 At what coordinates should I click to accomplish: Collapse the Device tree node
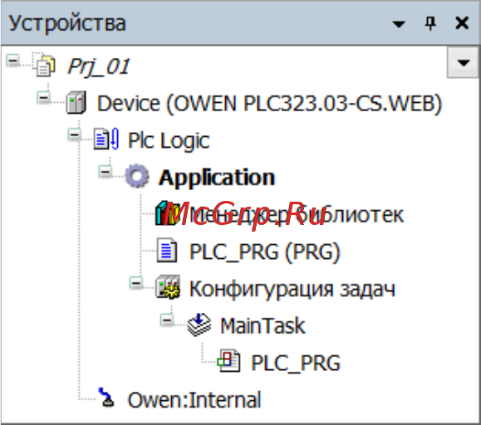[x=43, y=98]
